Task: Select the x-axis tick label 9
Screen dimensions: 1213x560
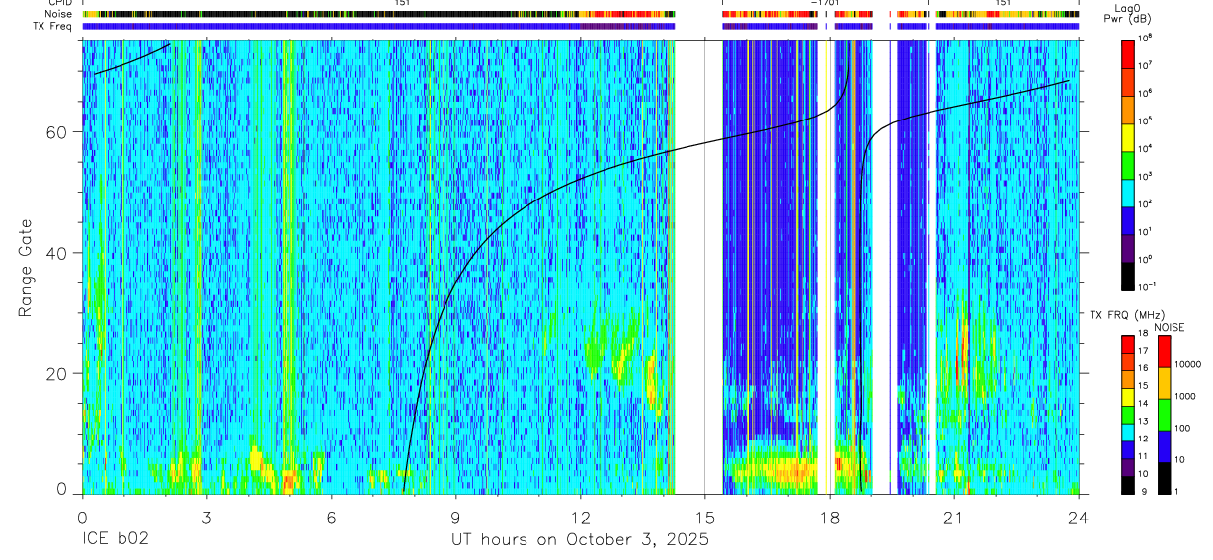Action: click(455, 517)
